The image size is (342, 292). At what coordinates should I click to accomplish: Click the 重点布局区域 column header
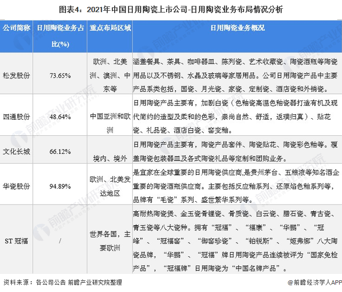(110, 37)
